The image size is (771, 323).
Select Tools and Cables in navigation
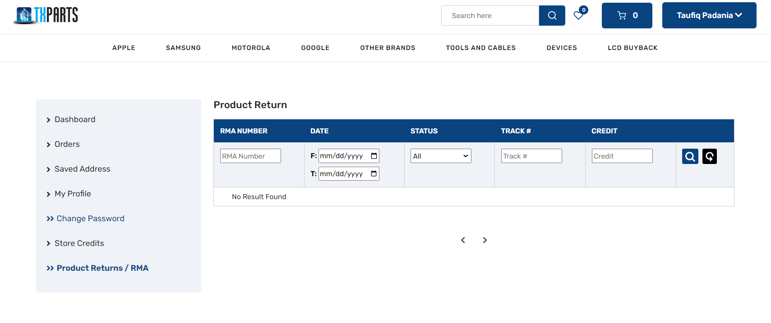pyautogui.click(x=480, y=48)
